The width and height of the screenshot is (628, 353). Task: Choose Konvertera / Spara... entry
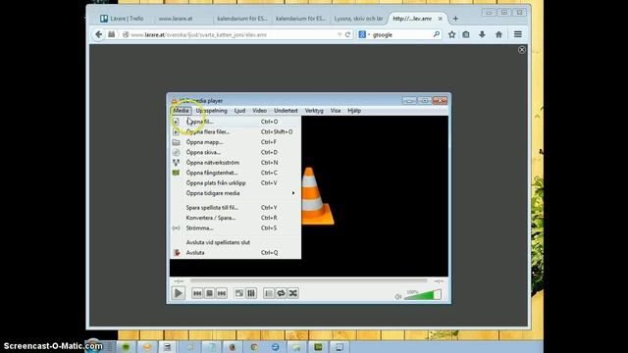click(235, 218)
